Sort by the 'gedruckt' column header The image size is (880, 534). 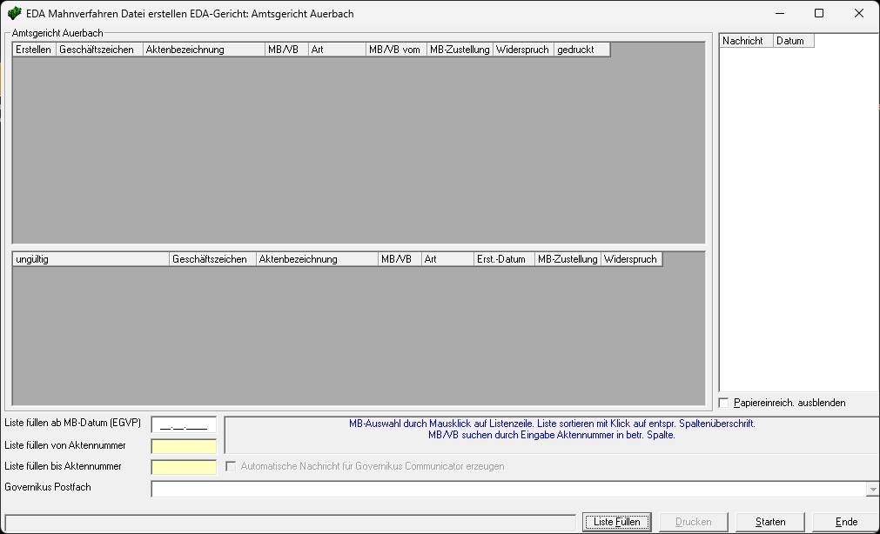pos(581,50)
